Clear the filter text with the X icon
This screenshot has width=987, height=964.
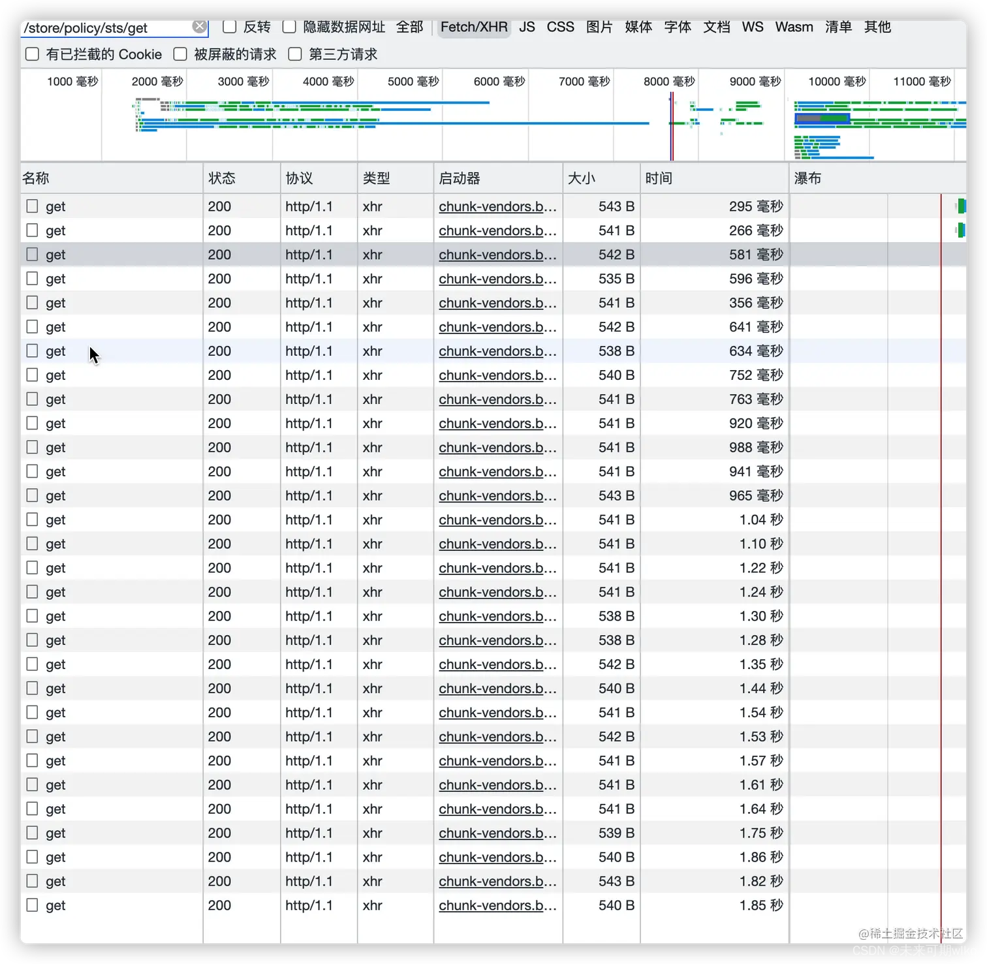199,27
